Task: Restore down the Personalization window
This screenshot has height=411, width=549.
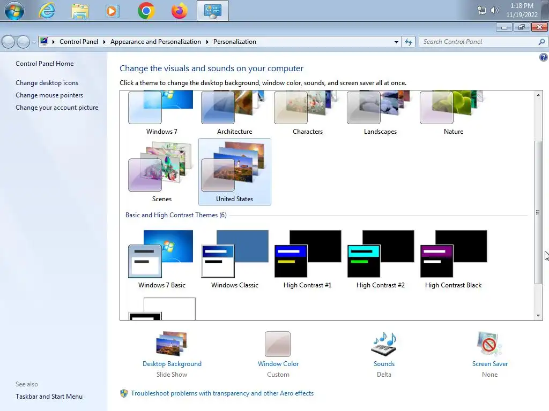Action: (522, 27)
